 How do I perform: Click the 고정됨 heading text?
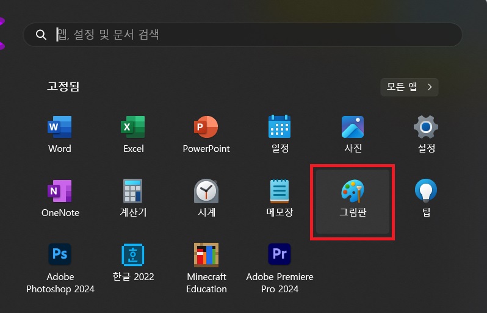(x=63, y=86)
